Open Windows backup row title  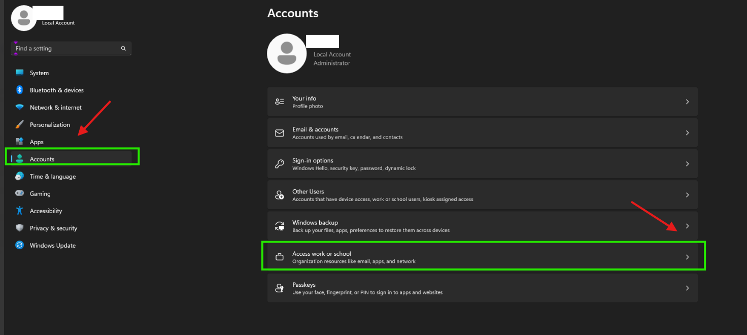point(315,222)
